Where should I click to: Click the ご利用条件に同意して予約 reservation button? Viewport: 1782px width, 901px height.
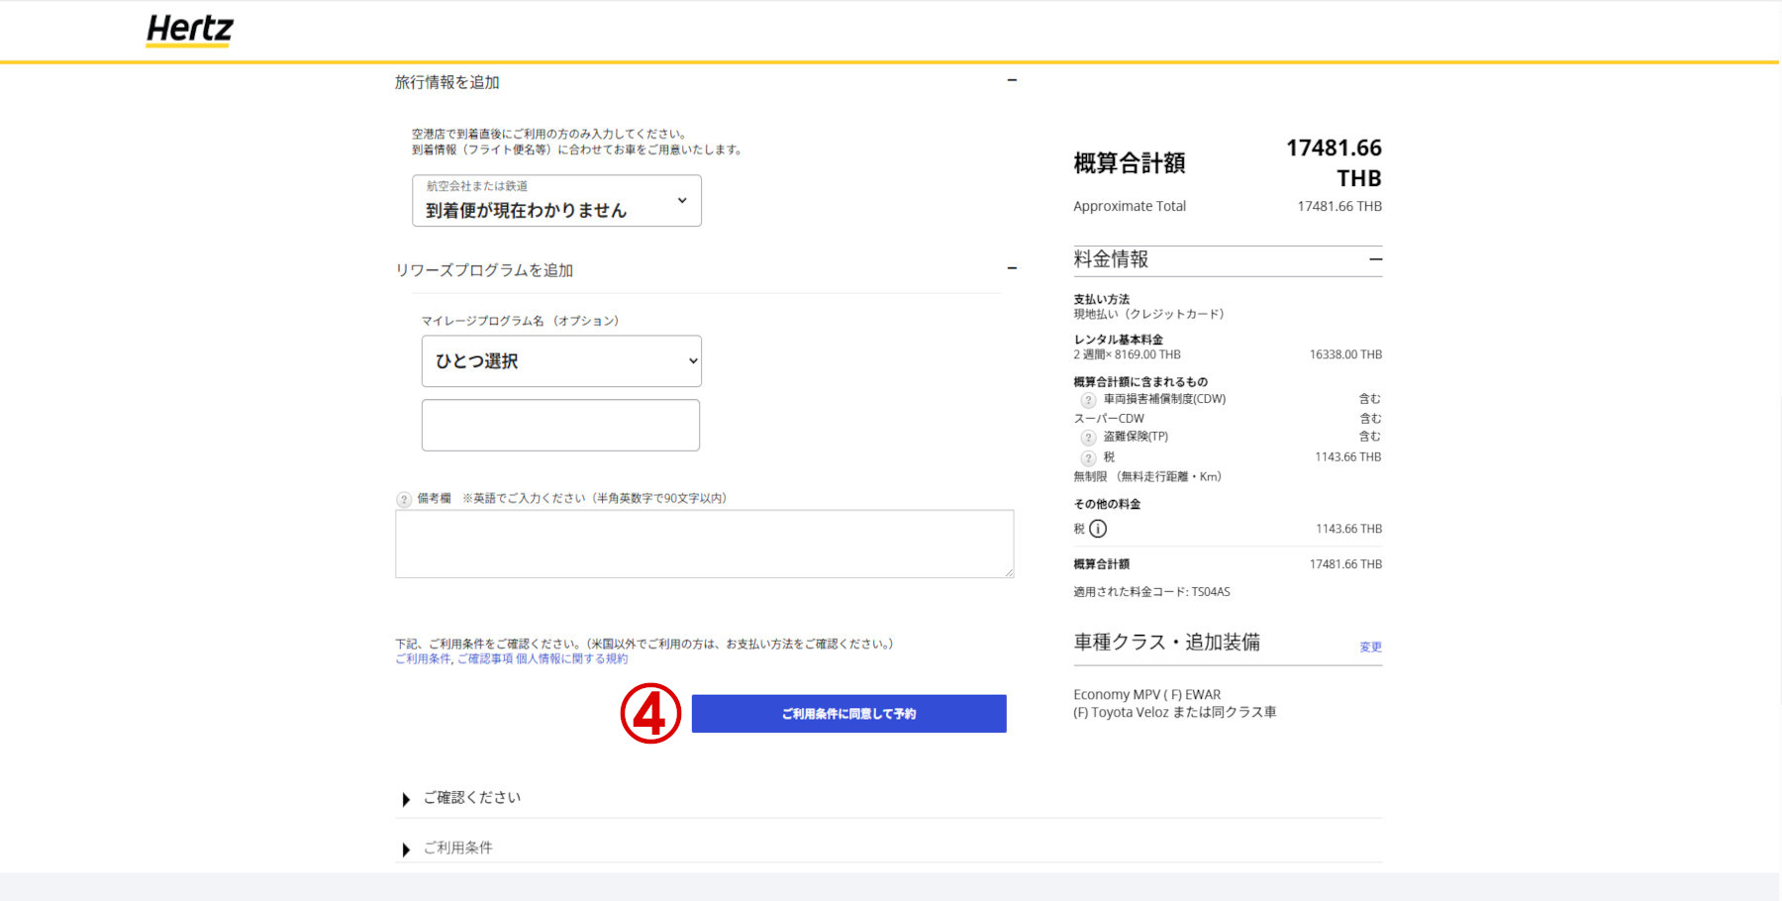(x=847, y=713)
